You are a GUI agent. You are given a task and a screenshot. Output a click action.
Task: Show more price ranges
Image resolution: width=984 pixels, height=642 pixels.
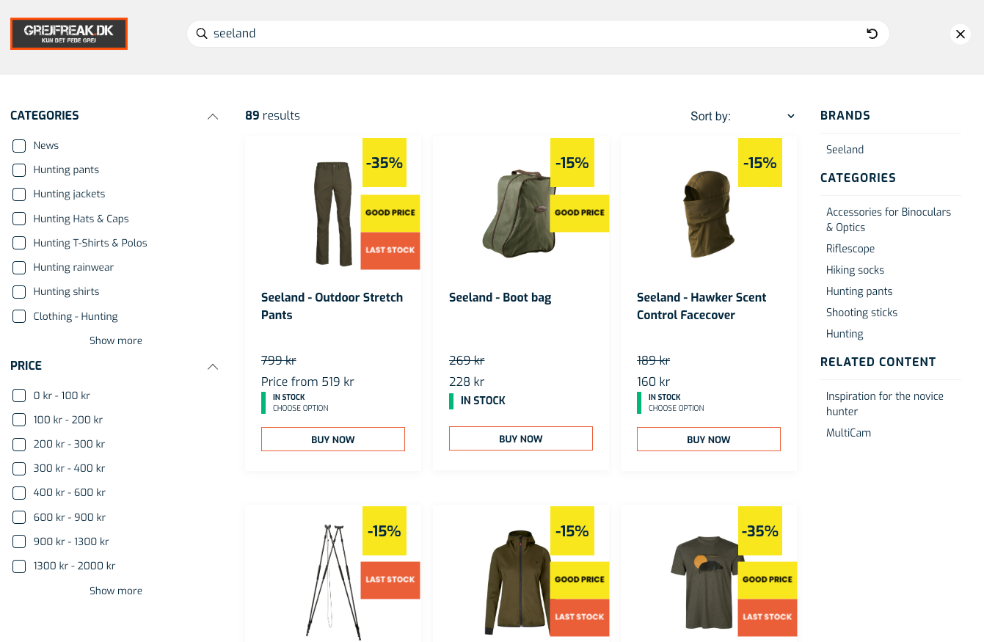click(116, 591)
